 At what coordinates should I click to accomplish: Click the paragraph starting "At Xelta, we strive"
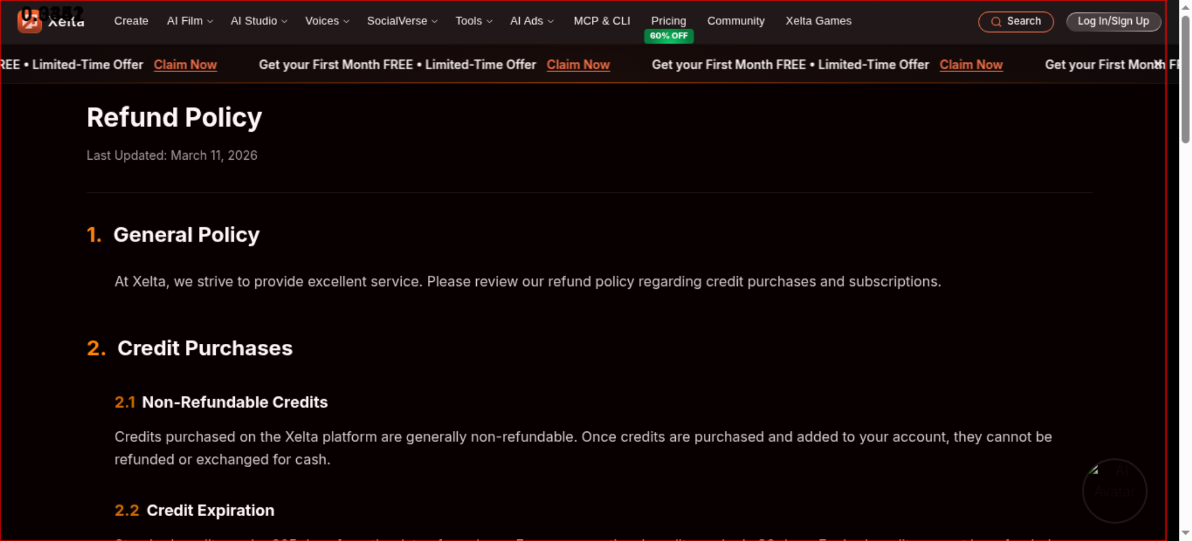528,281
